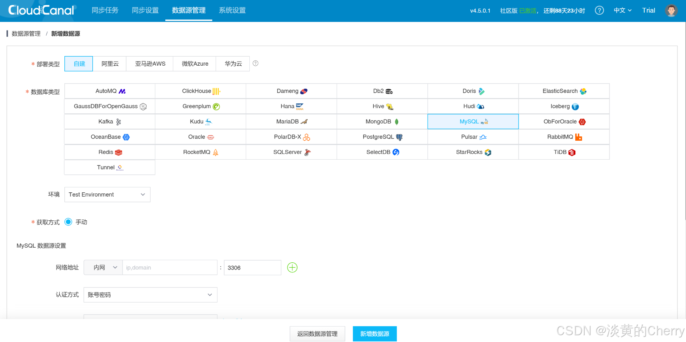The width and height of the screenshot is (686, 342).
Task: Open 系统设置 tab
Action: (232, 10)
